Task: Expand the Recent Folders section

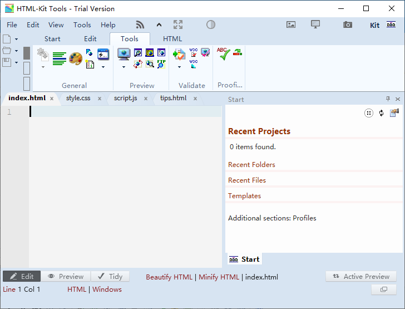Action: (x=251, y=165)
